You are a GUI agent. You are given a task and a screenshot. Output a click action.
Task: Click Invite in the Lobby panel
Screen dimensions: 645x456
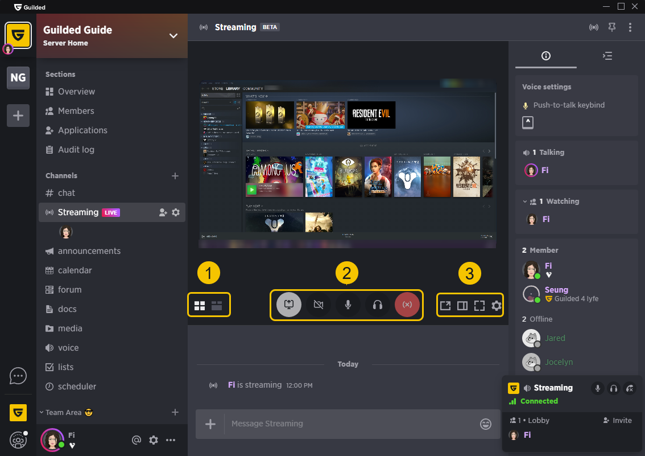coord(617,420)
